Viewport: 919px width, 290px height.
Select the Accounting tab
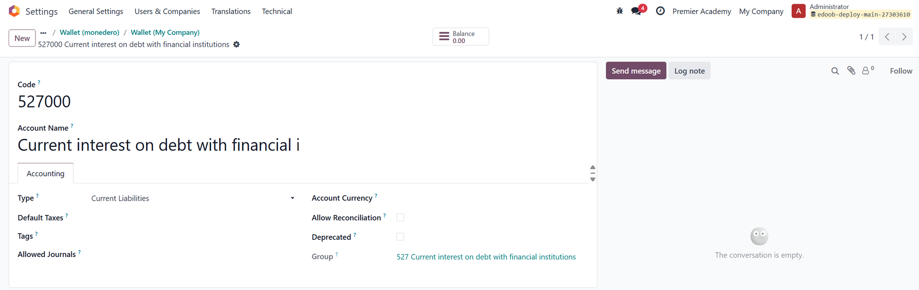45,173
